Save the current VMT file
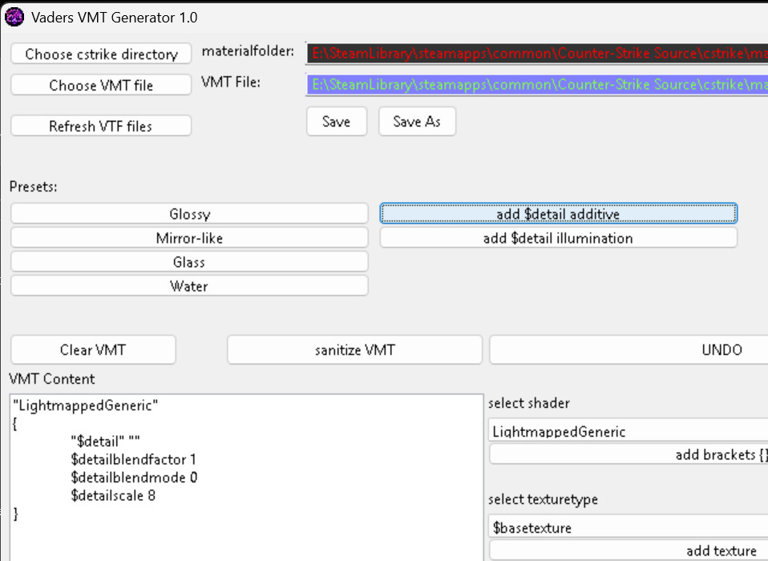Screen dimensions: 768x561 337,121
